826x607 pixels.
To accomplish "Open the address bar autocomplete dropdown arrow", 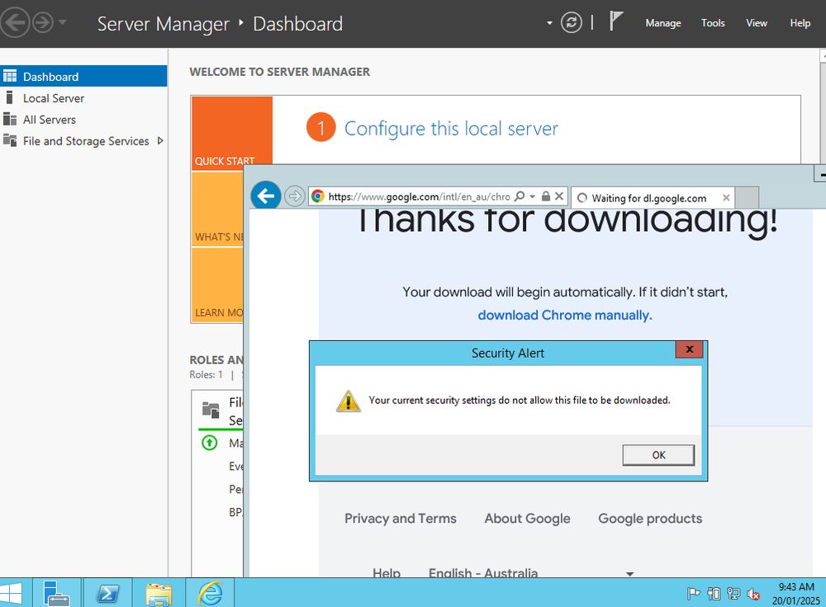I will coord(533,197).
